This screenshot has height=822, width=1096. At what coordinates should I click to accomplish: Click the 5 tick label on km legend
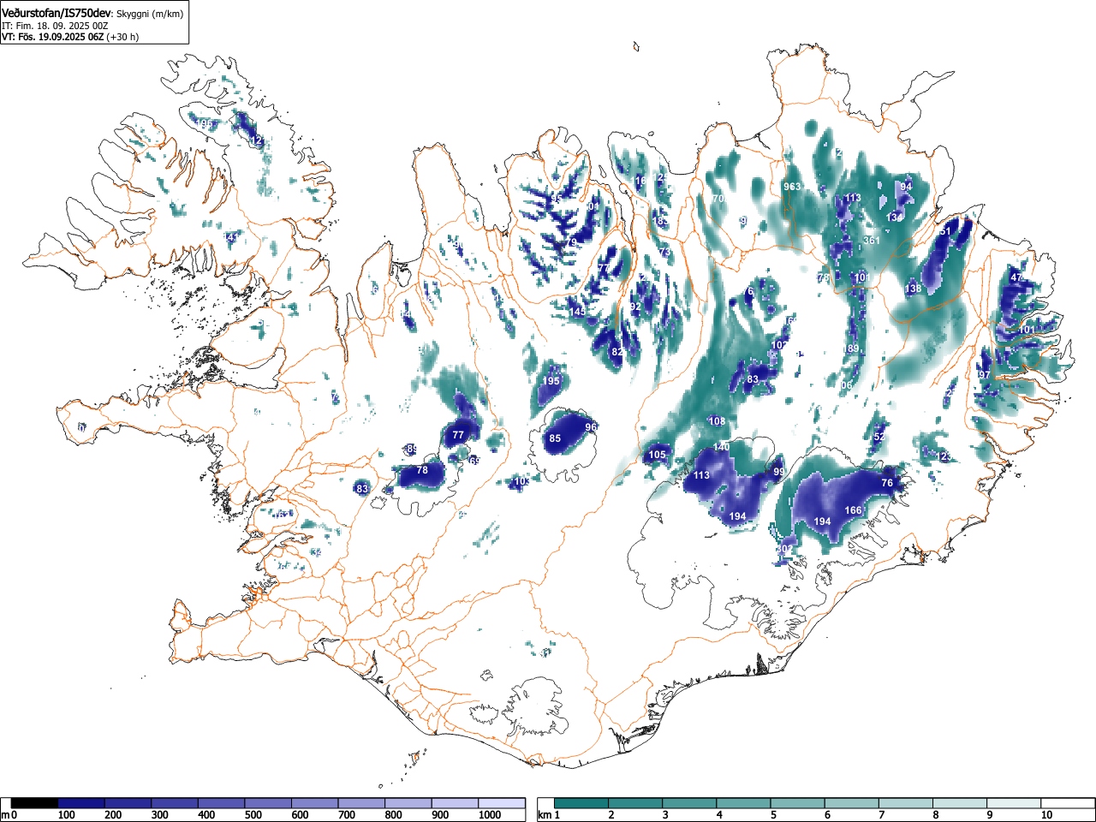(773, 815)
